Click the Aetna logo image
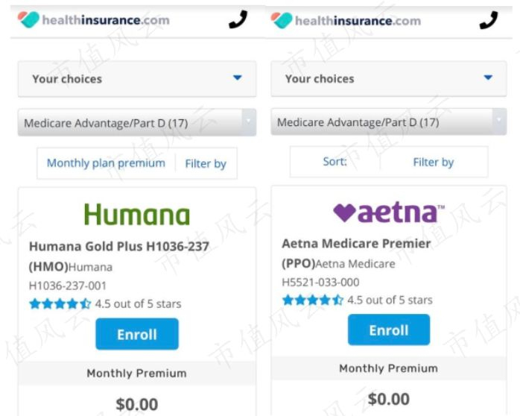This screenshot has height=416, width=520. click(388, 213)
